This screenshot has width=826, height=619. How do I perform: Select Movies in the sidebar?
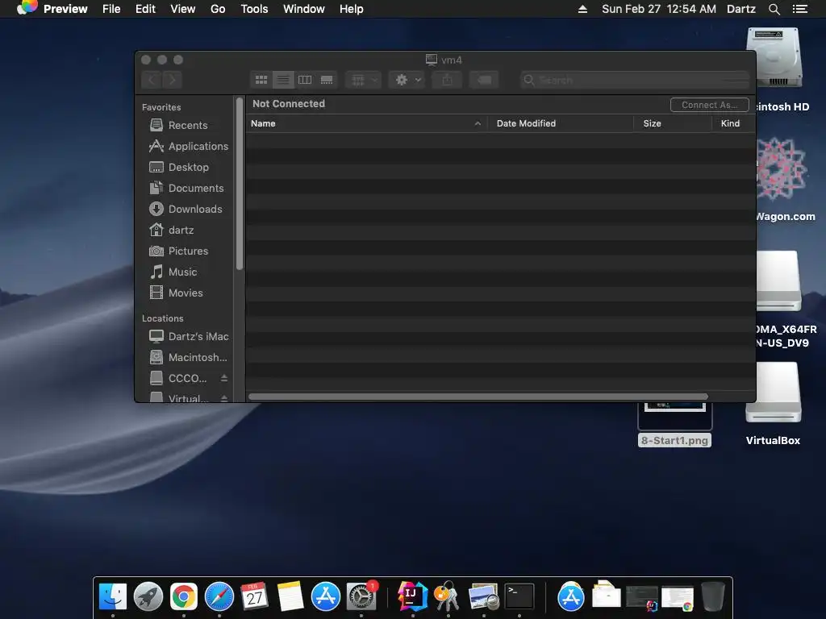coord(176,293)
